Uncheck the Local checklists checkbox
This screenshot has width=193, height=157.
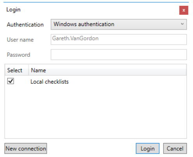(x=11, y=81)
